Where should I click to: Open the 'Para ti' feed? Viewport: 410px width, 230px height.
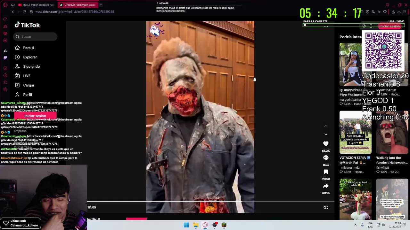coord(24,48)
